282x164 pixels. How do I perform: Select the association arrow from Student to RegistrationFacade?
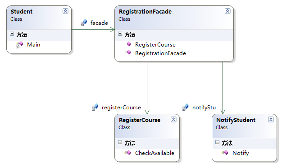click(x=93, y=29)
